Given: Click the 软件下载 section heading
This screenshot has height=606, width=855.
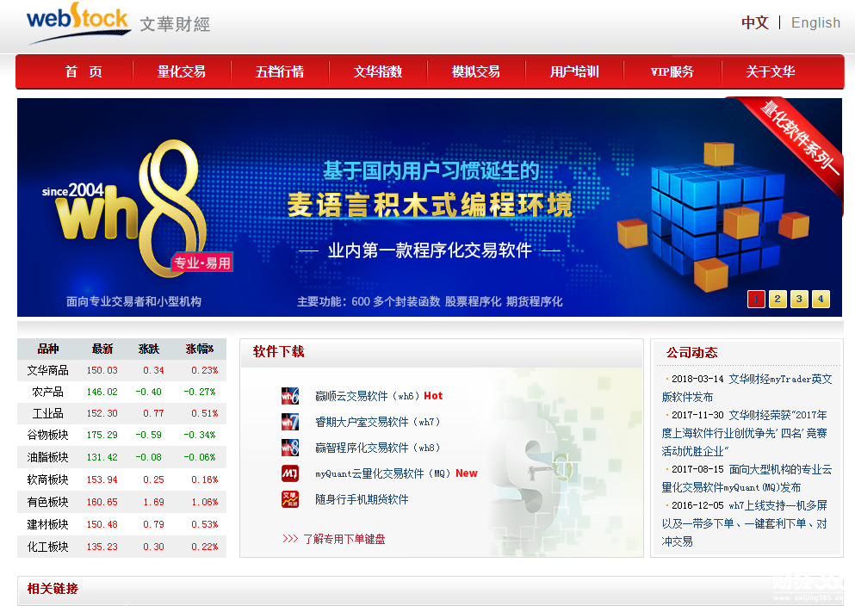Looking at the screenshot, I should pos(279,351).
